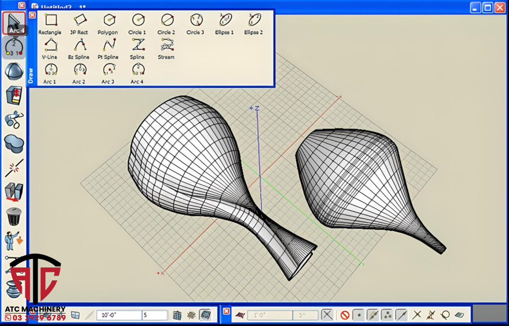Toggle the No Snap red circle option
The width and height of the screenshot is (509, 326).
[x=344, y=315]
